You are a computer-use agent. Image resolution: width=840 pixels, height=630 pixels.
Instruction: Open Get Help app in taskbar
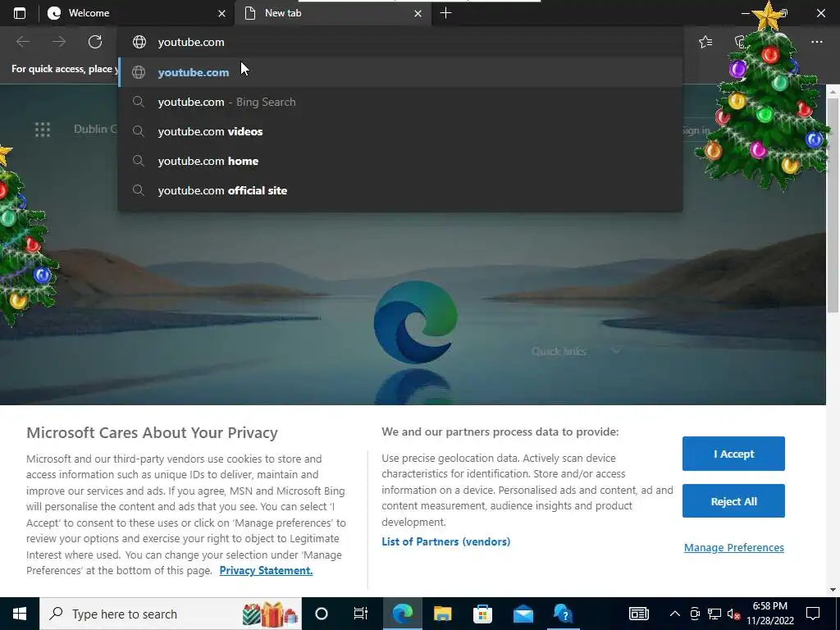pyautogui.click(x=563, y=614)
